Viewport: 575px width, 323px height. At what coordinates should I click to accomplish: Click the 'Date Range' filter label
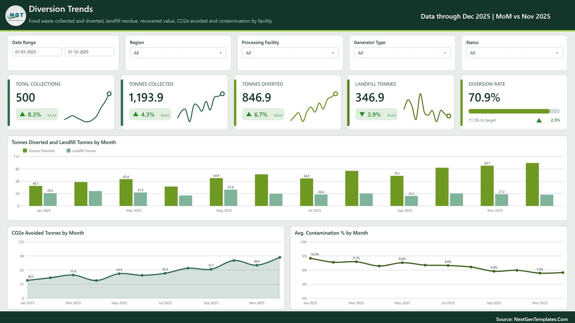24,42
